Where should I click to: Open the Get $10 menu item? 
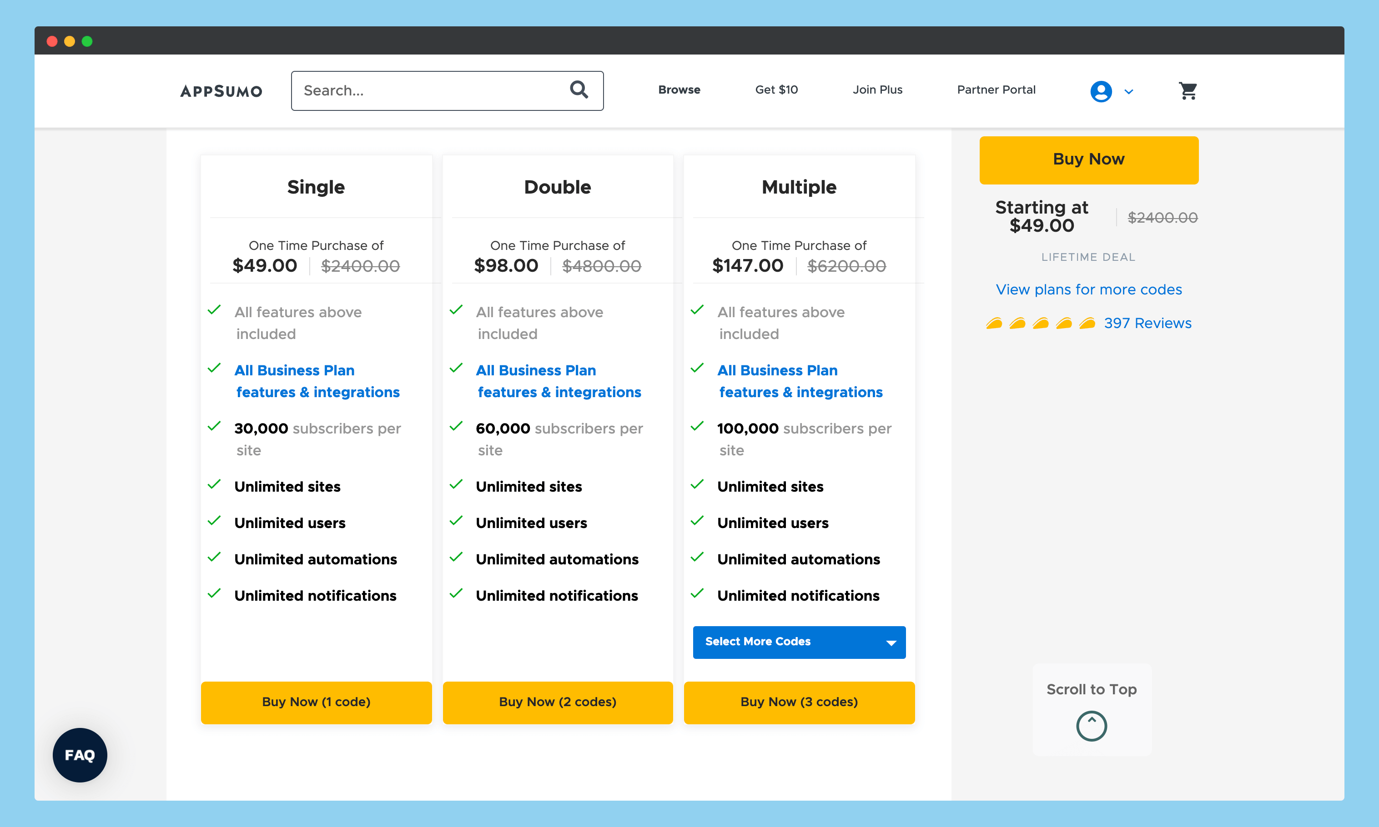coord(776,90)
